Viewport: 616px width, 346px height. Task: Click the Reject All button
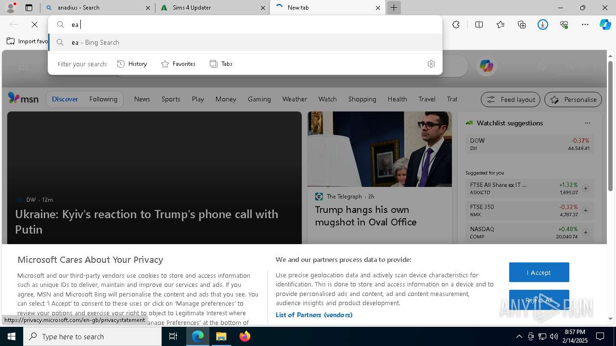pyautogui.click(x=539, y=300)
